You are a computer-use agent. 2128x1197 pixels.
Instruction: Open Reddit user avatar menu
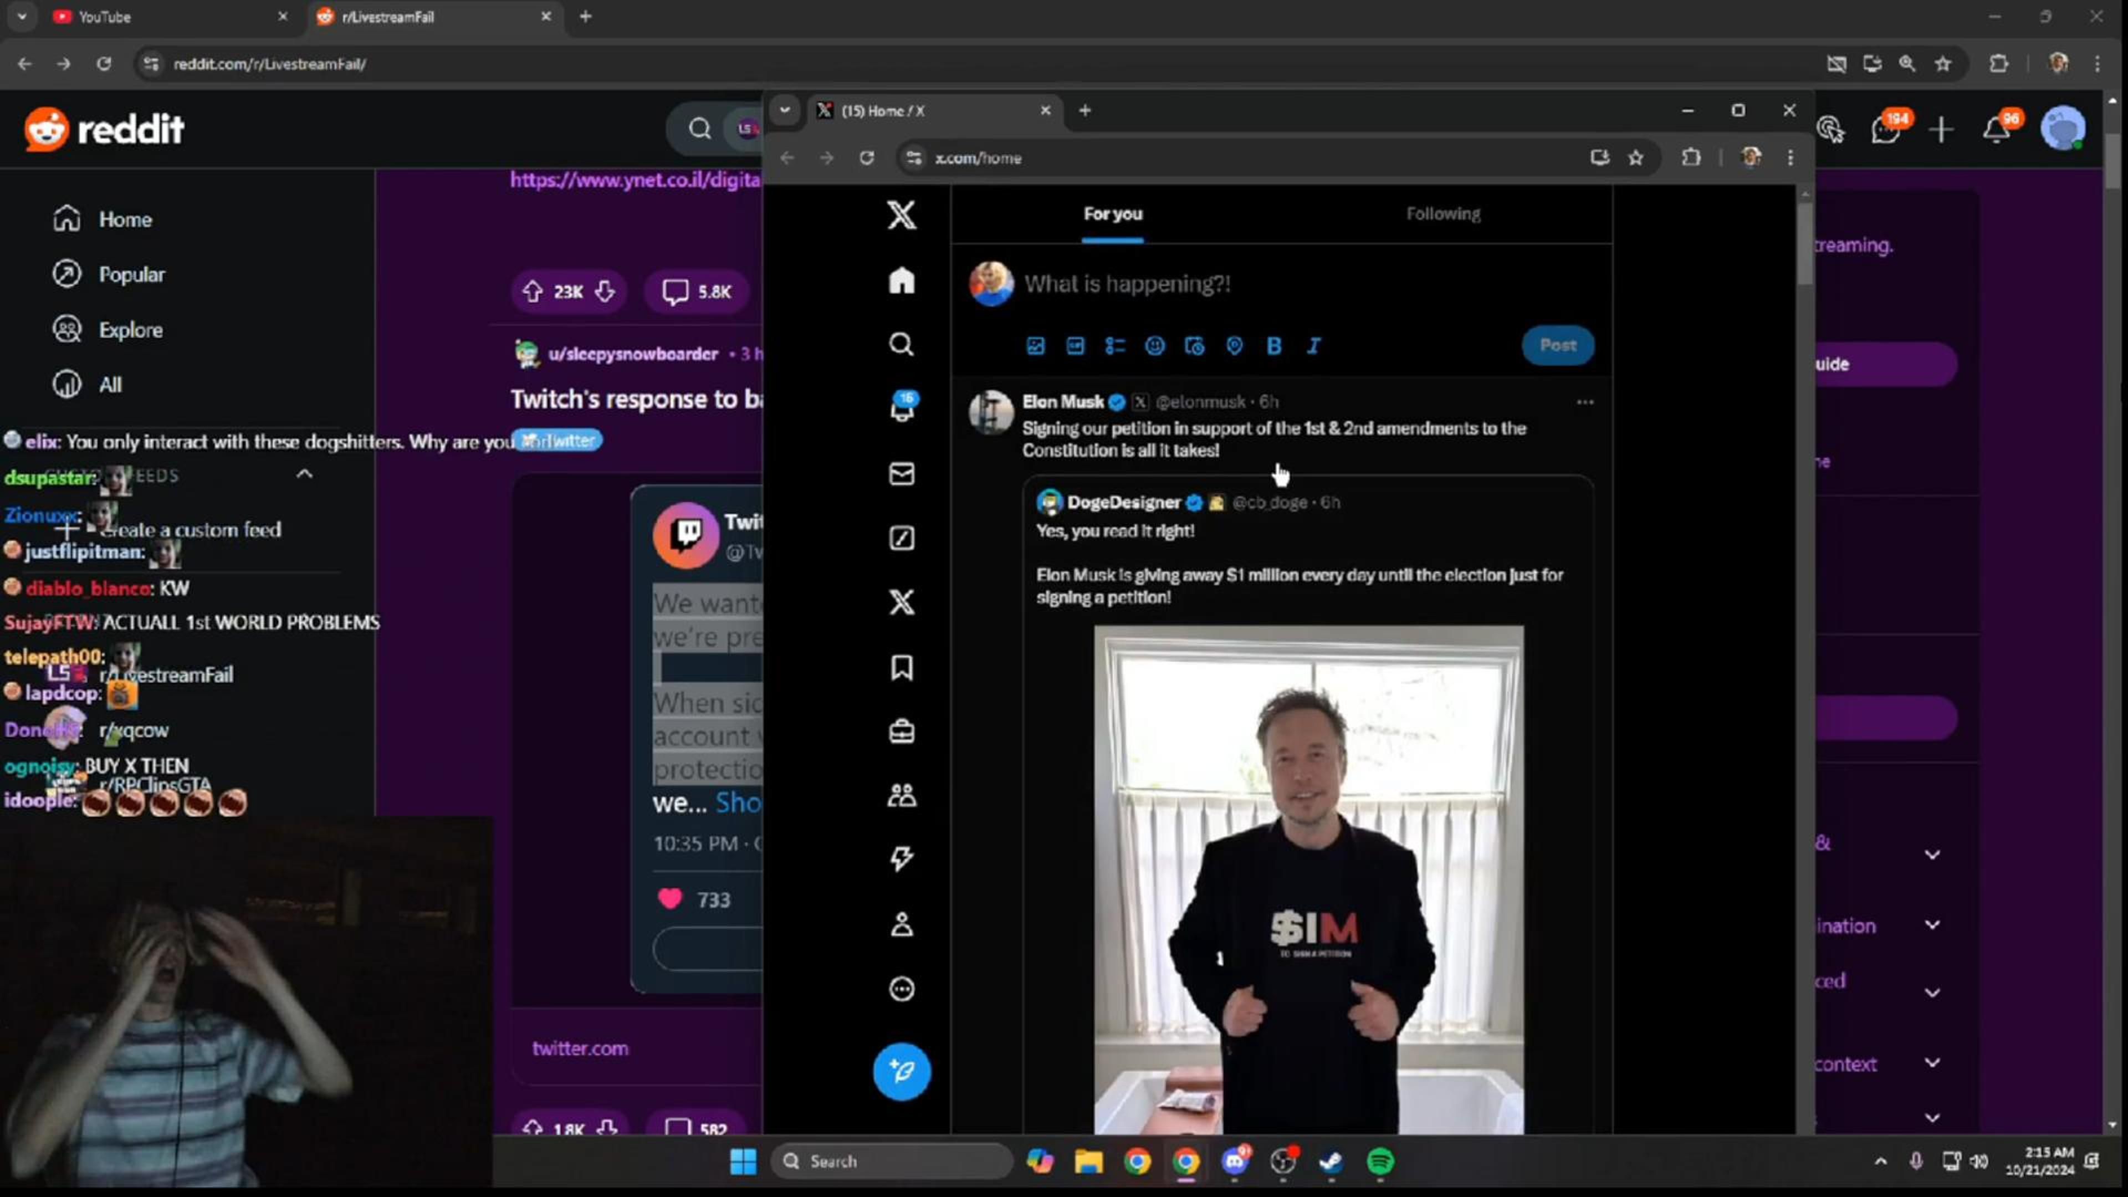pos(2063,129)
